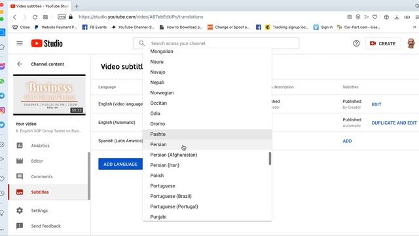The height and width of the screenshot is (236, 419).
Task: Click the Editor clapperboard icon
Action: [x=20, y=161]
